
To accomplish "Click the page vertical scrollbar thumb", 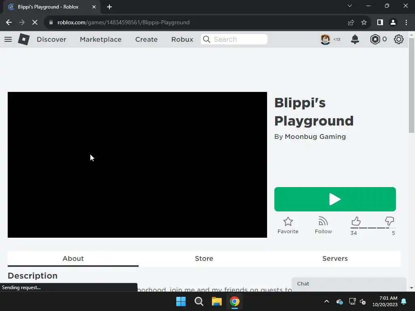I will pyautogui.click(x=411, y=85).
